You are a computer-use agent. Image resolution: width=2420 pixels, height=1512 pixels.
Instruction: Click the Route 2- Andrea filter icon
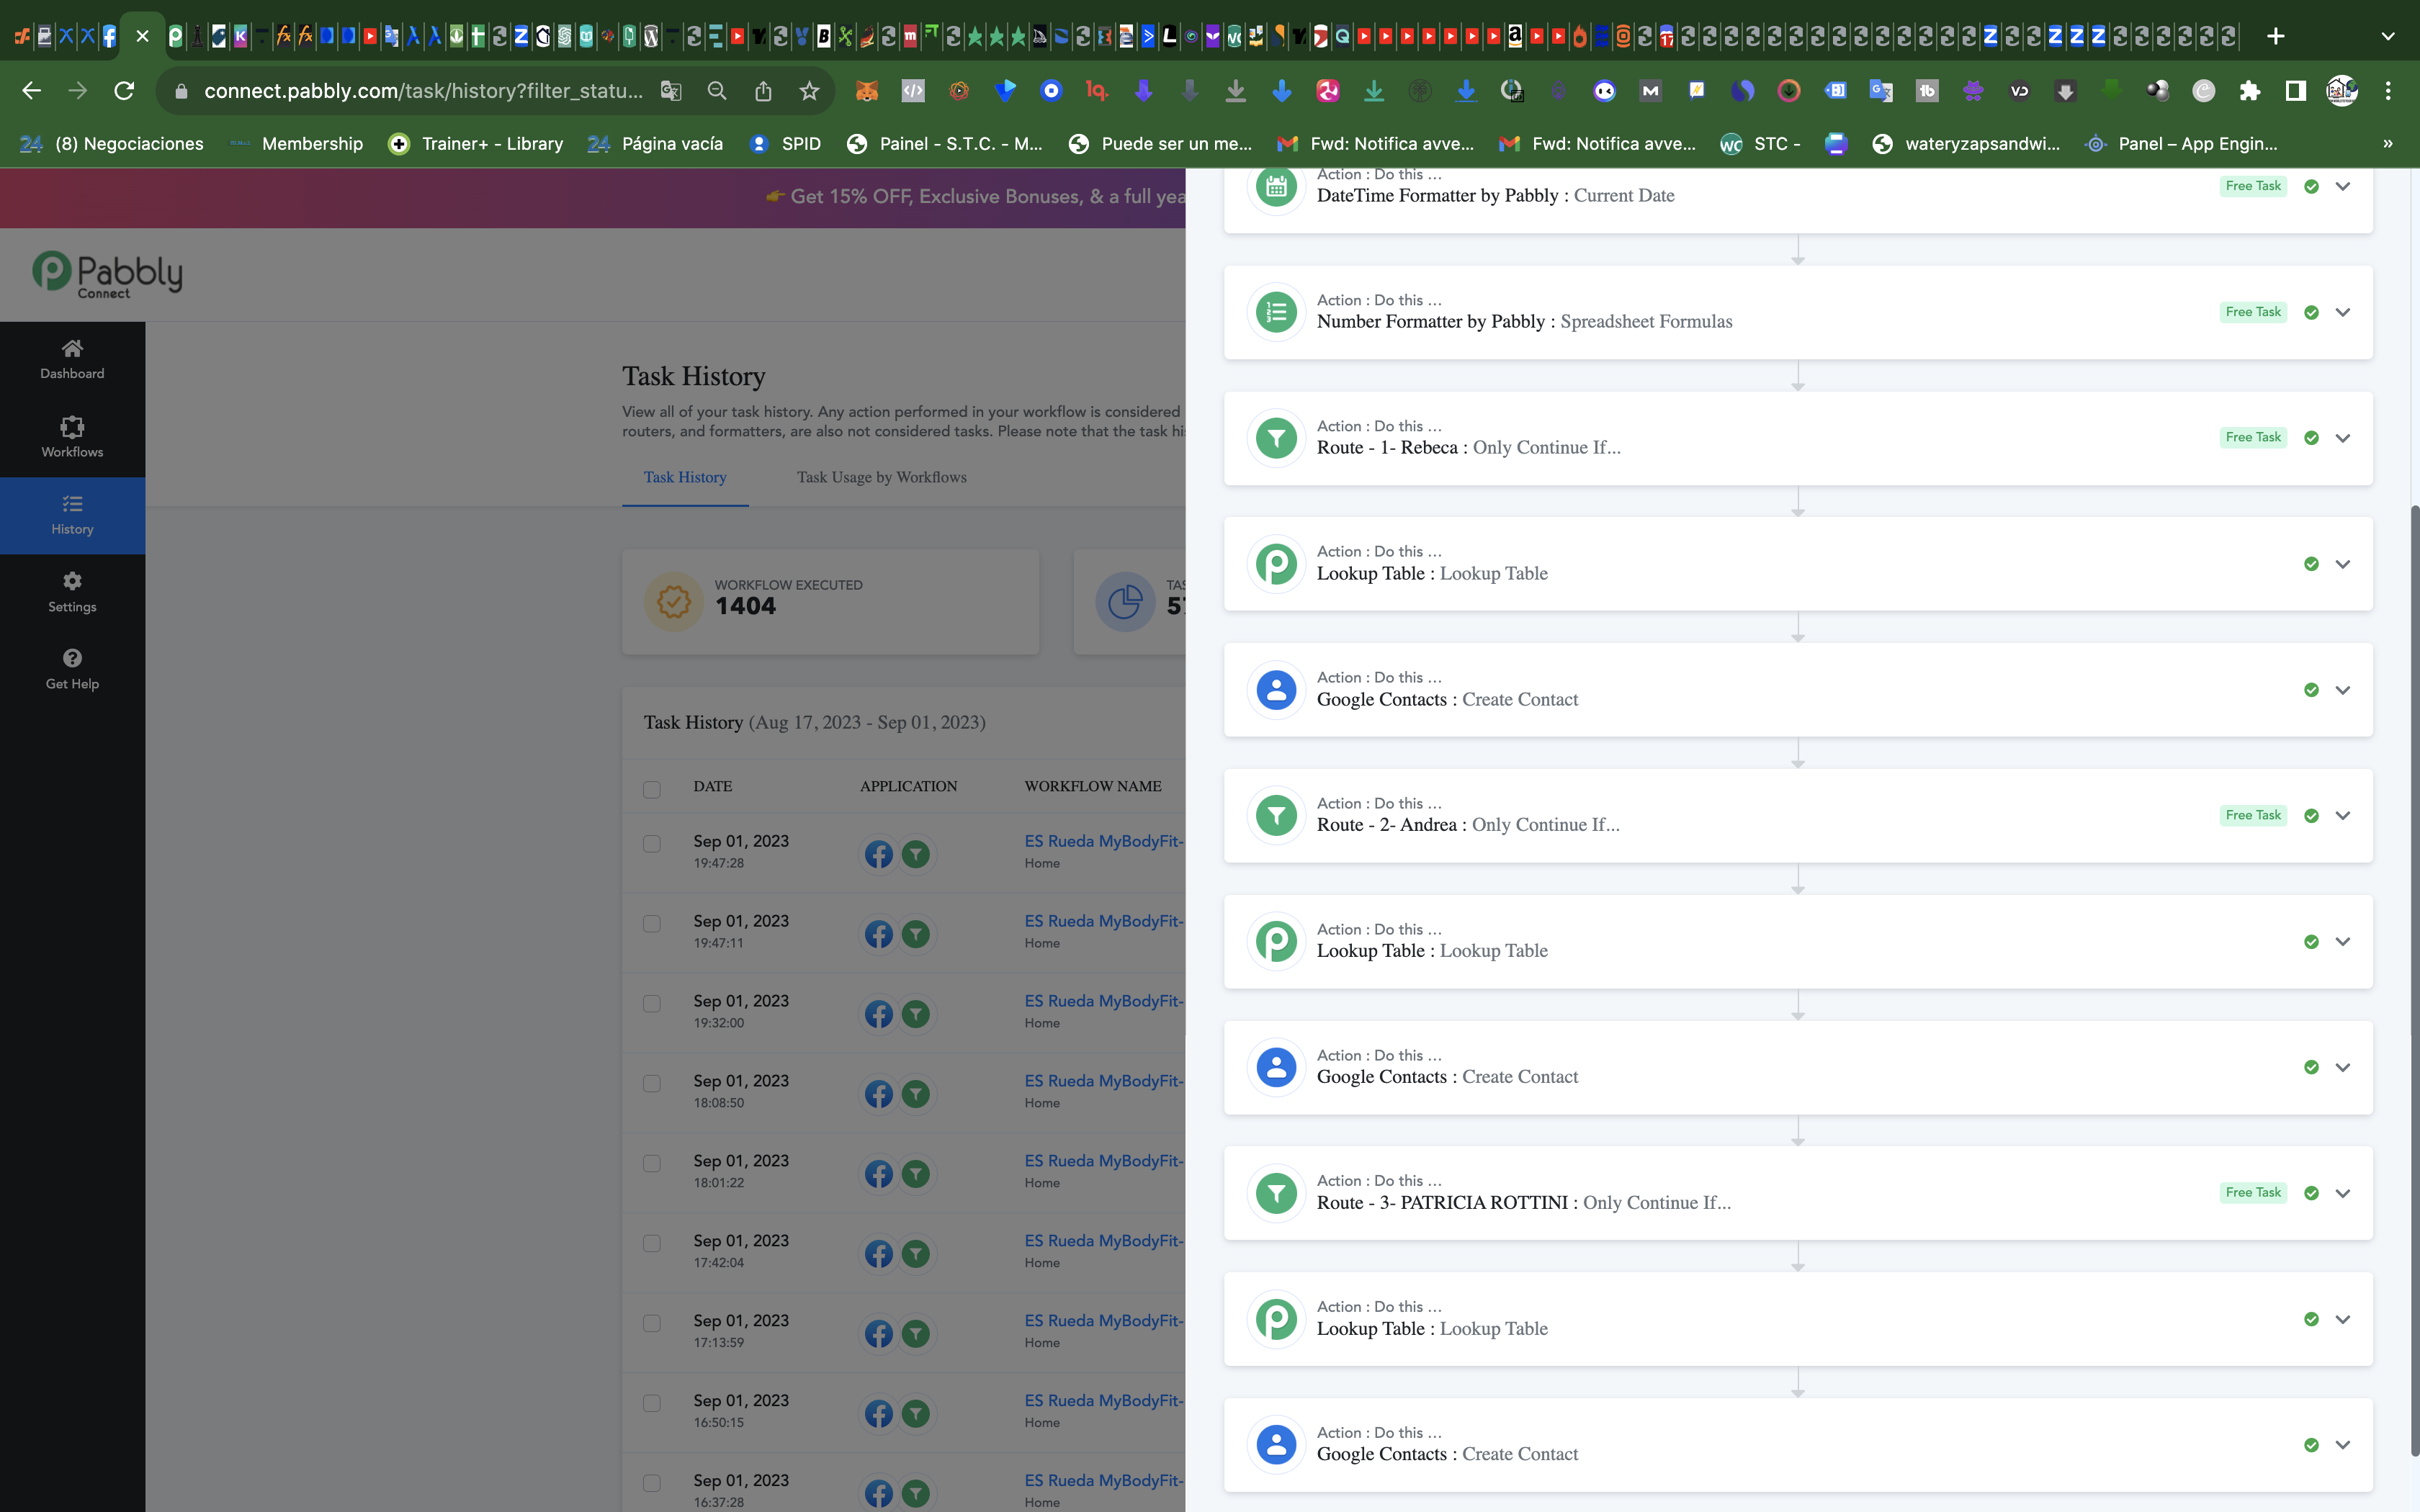point(1276,815)
